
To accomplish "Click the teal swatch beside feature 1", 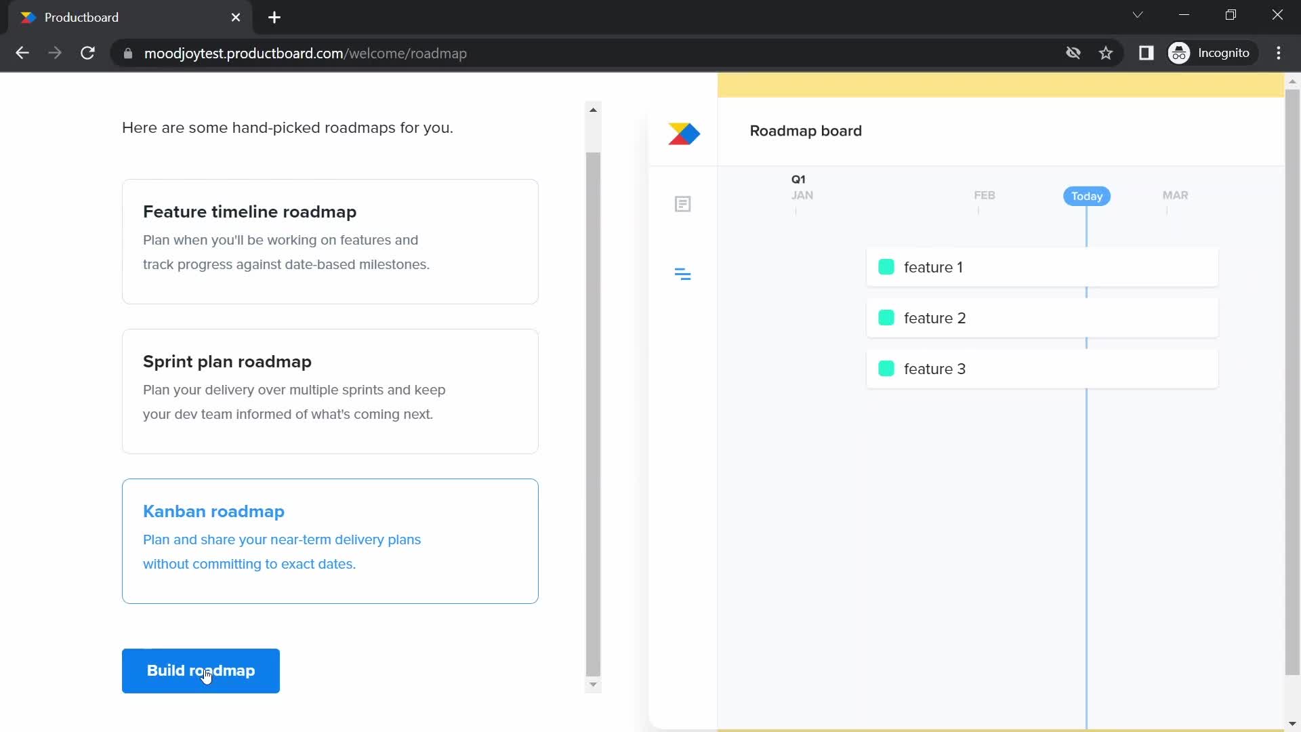I will click(886, 267).
